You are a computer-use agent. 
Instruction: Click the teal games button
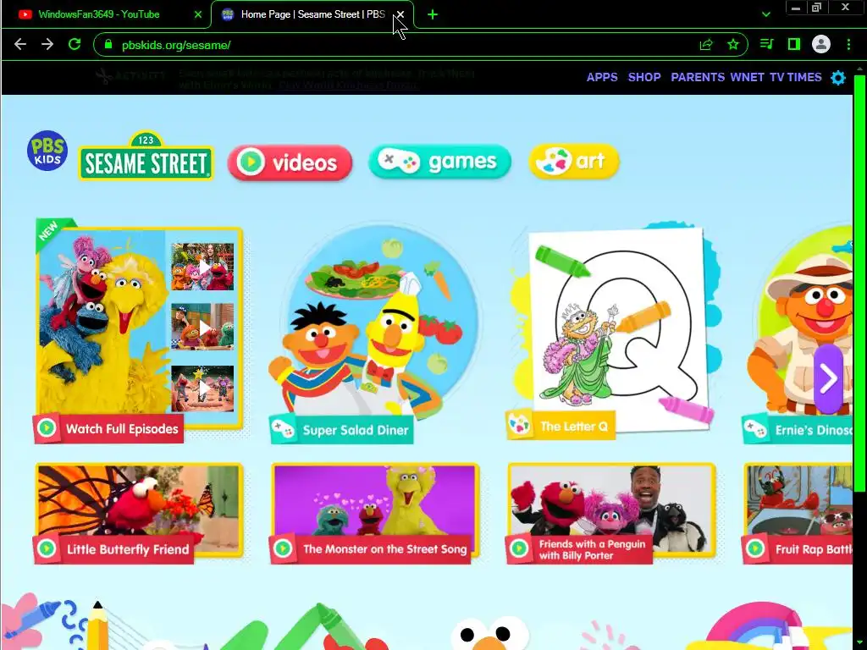pos(439,162)
